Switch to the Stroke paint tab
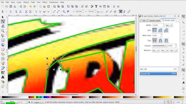186x104 pixels. [154, 21]
